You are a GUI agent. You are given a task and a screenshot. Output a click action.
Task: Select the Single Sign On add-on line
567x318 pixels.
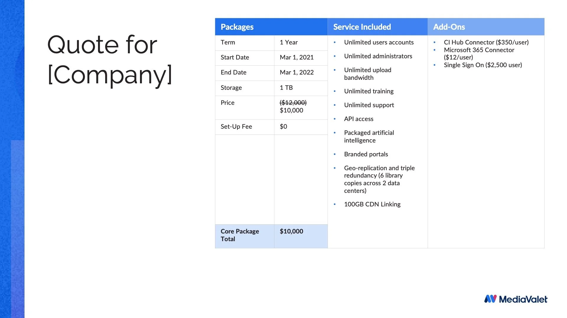(483, 65)
